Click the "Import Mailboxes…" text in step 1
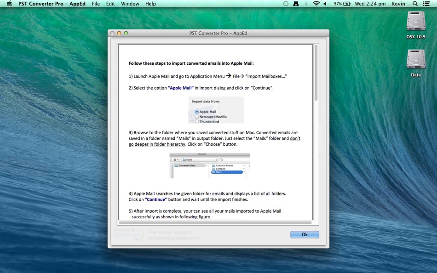The image size is (437, 273). point(266,76)
